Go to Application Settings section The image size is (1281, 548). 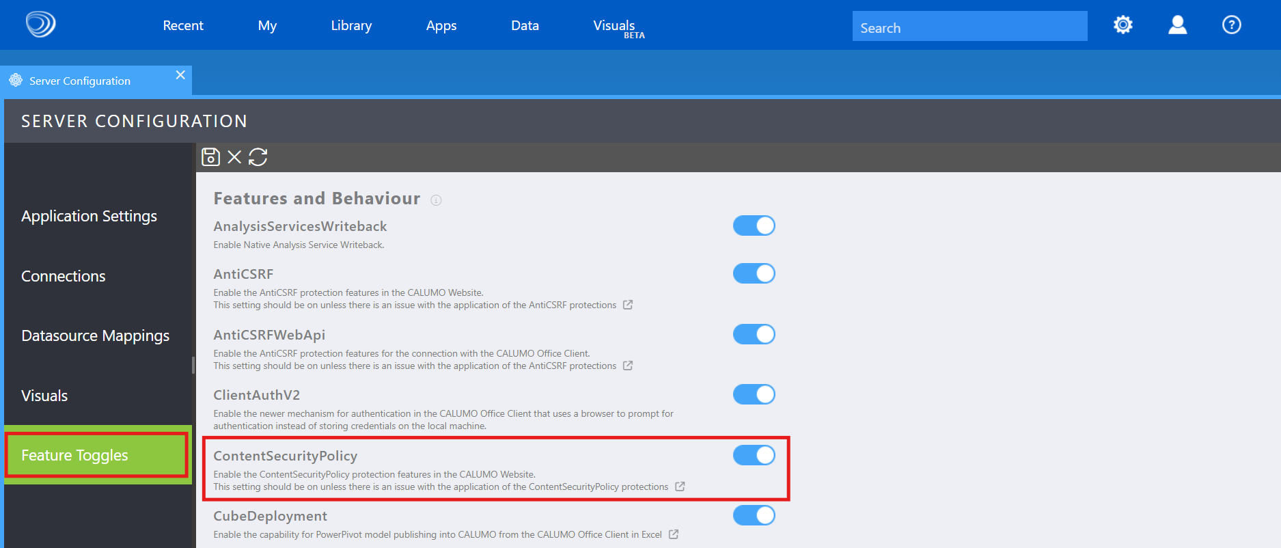pos(89,216)
